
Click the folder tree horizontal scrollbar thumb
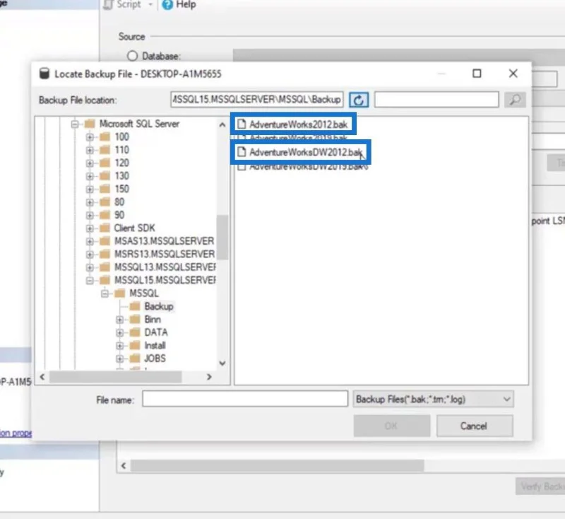[116, 377]
